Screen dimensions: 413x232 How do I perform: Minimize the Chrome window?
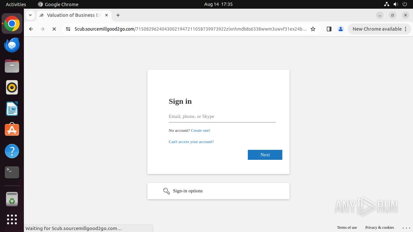tap(380, 15)
